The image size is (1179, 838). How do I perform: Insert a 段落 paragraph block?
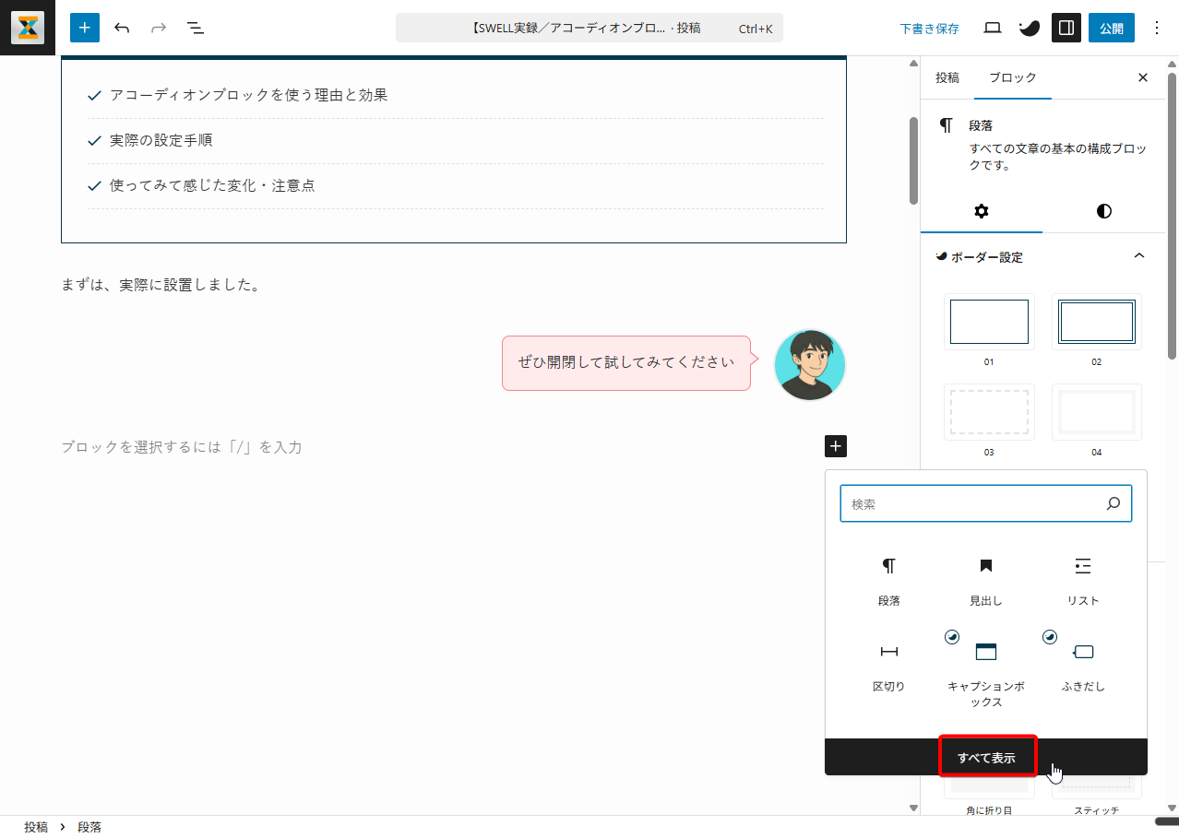(888, 579)
